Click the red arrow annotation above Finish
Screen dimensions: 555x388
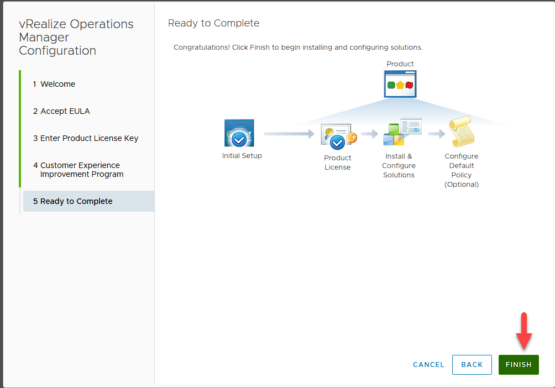(x=525, y=331)
